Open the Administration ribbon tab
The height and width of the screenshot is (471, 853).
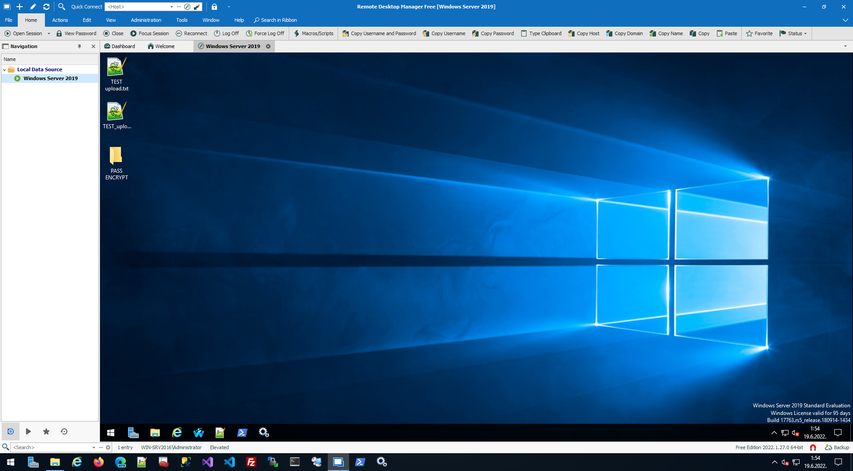pos(146,20)
